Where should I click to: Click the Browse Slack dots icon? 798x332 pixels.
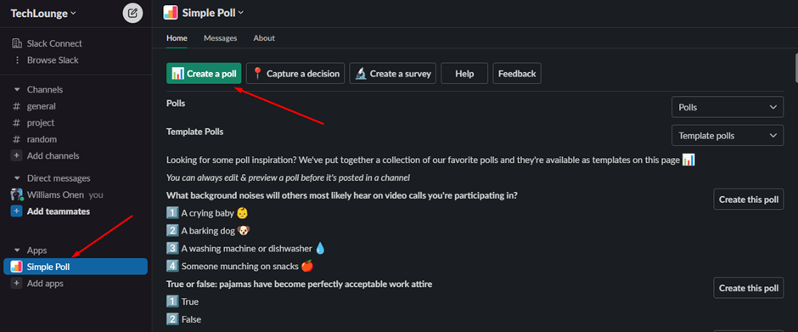point(17,60)
